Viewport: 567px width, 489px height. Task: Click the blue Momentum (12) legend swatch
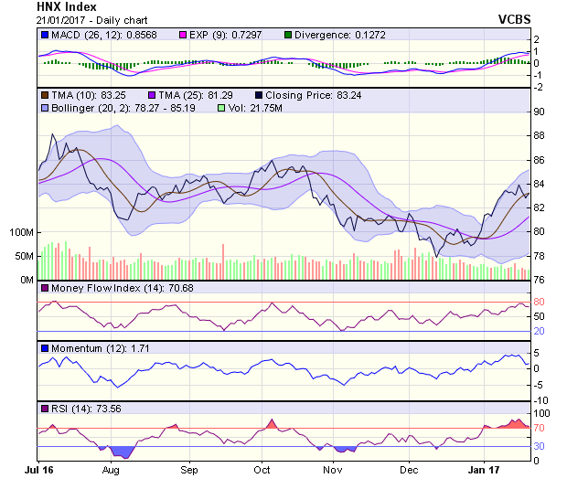[44, 348]
